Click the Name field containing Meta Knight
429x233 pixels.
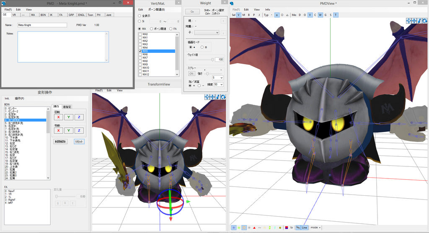42,25
